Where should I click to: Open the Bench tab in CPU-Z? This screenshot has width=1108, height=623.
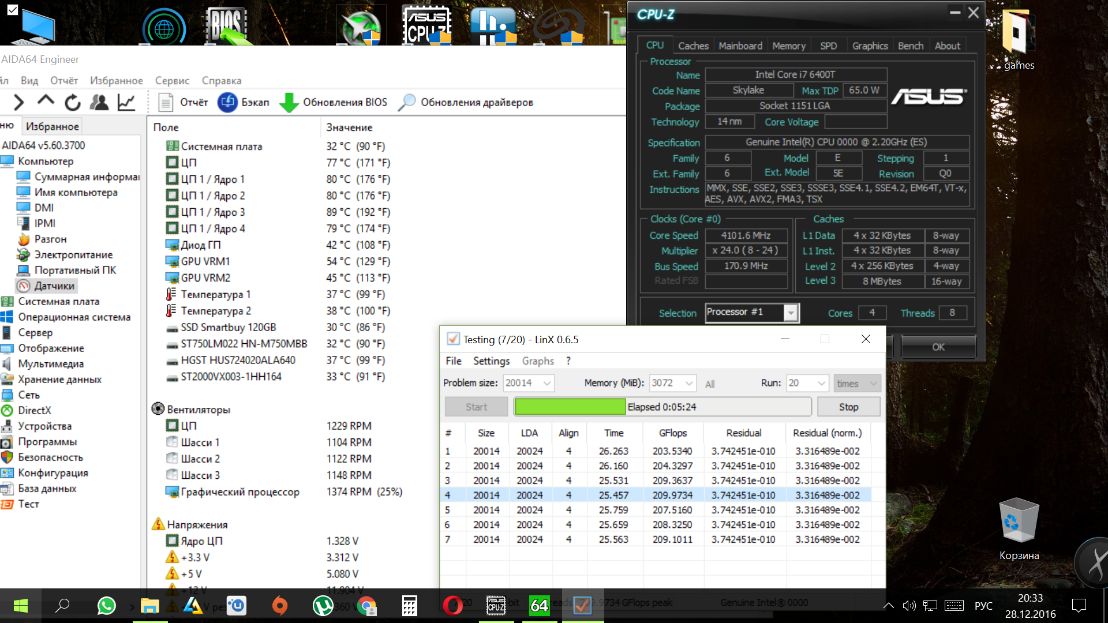tap(910, 46)
